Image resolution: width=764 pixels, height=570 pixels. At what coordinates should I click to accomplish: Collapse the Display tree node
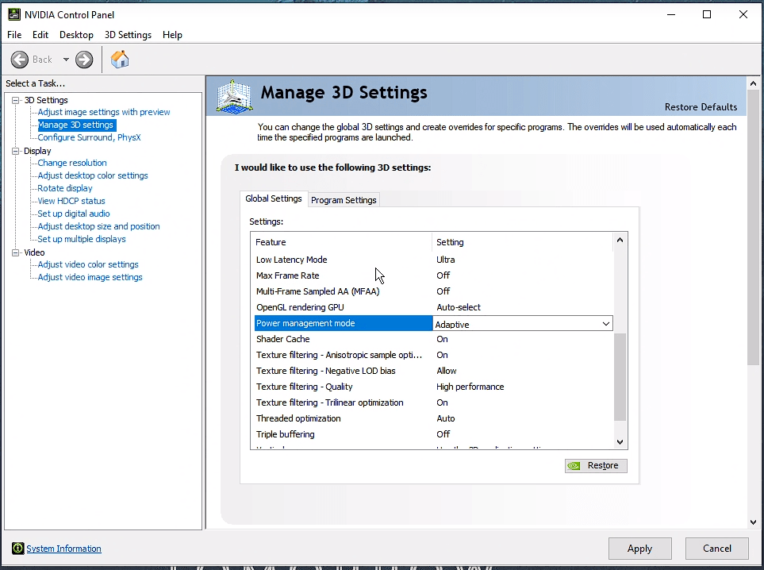pyautogui.click(x=16, y=151)
